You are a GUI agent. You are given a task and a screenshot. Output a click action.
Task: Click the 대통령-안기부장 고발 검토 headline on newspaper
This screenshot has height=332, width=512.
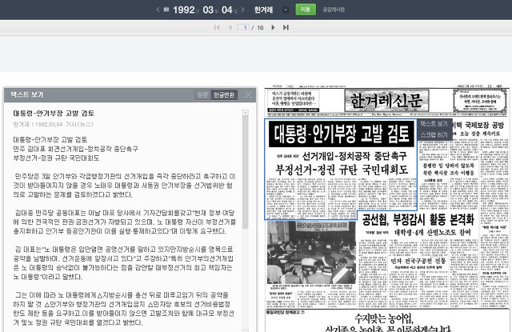tap(342, 134)
